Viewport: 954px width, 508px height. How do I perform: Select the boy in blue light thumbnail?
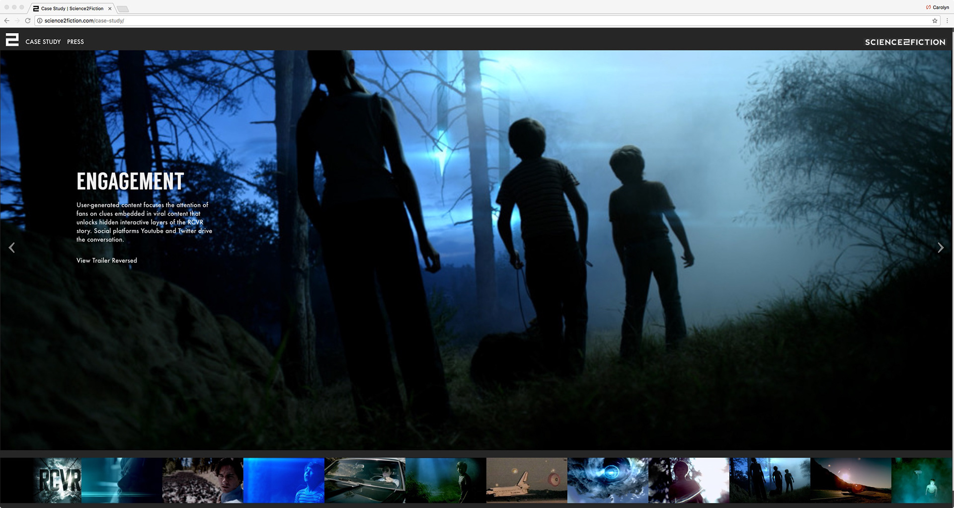coord(284,480)
